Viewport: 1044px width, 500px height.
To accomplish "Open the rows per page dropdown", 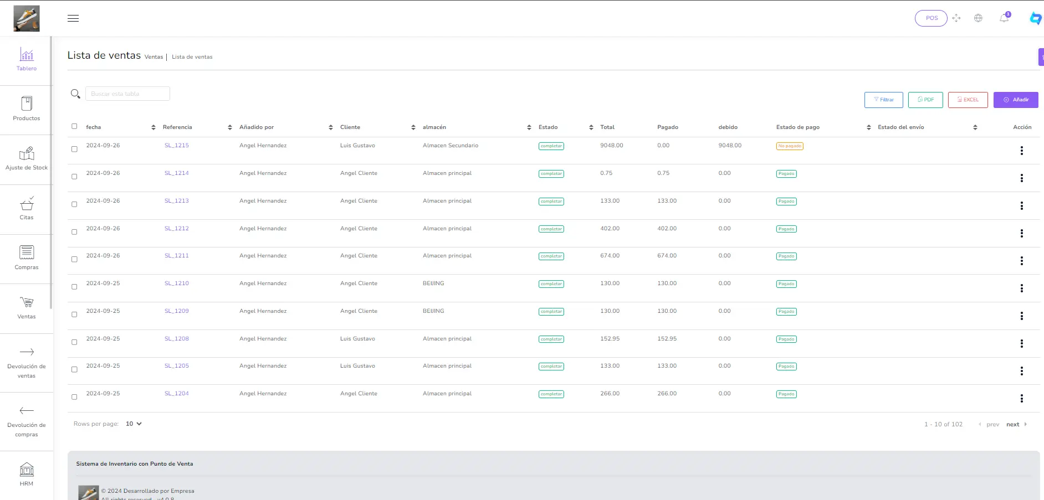I will (133, 424).
